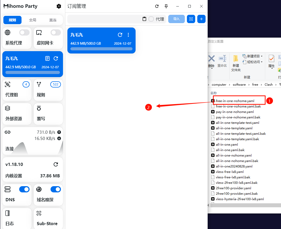
Task: Open Sub-Store via blue icon button
Action: click(x=191, y=19)
